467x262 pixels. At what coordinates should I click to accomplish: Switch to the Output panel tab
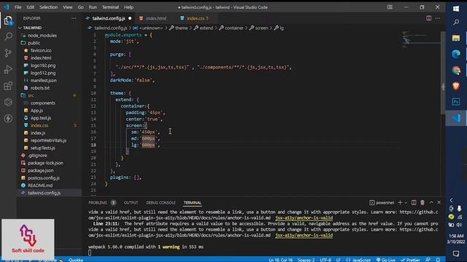point(131,202)
